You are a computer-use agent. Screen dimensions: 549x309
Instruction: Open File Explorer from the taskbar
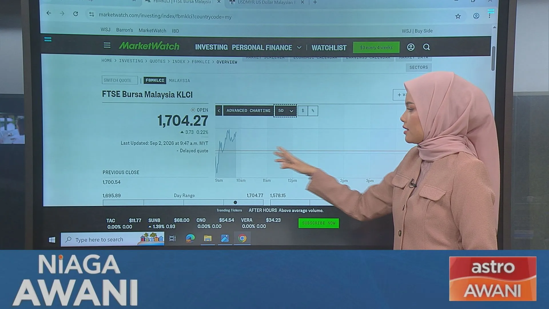(208, 238)
